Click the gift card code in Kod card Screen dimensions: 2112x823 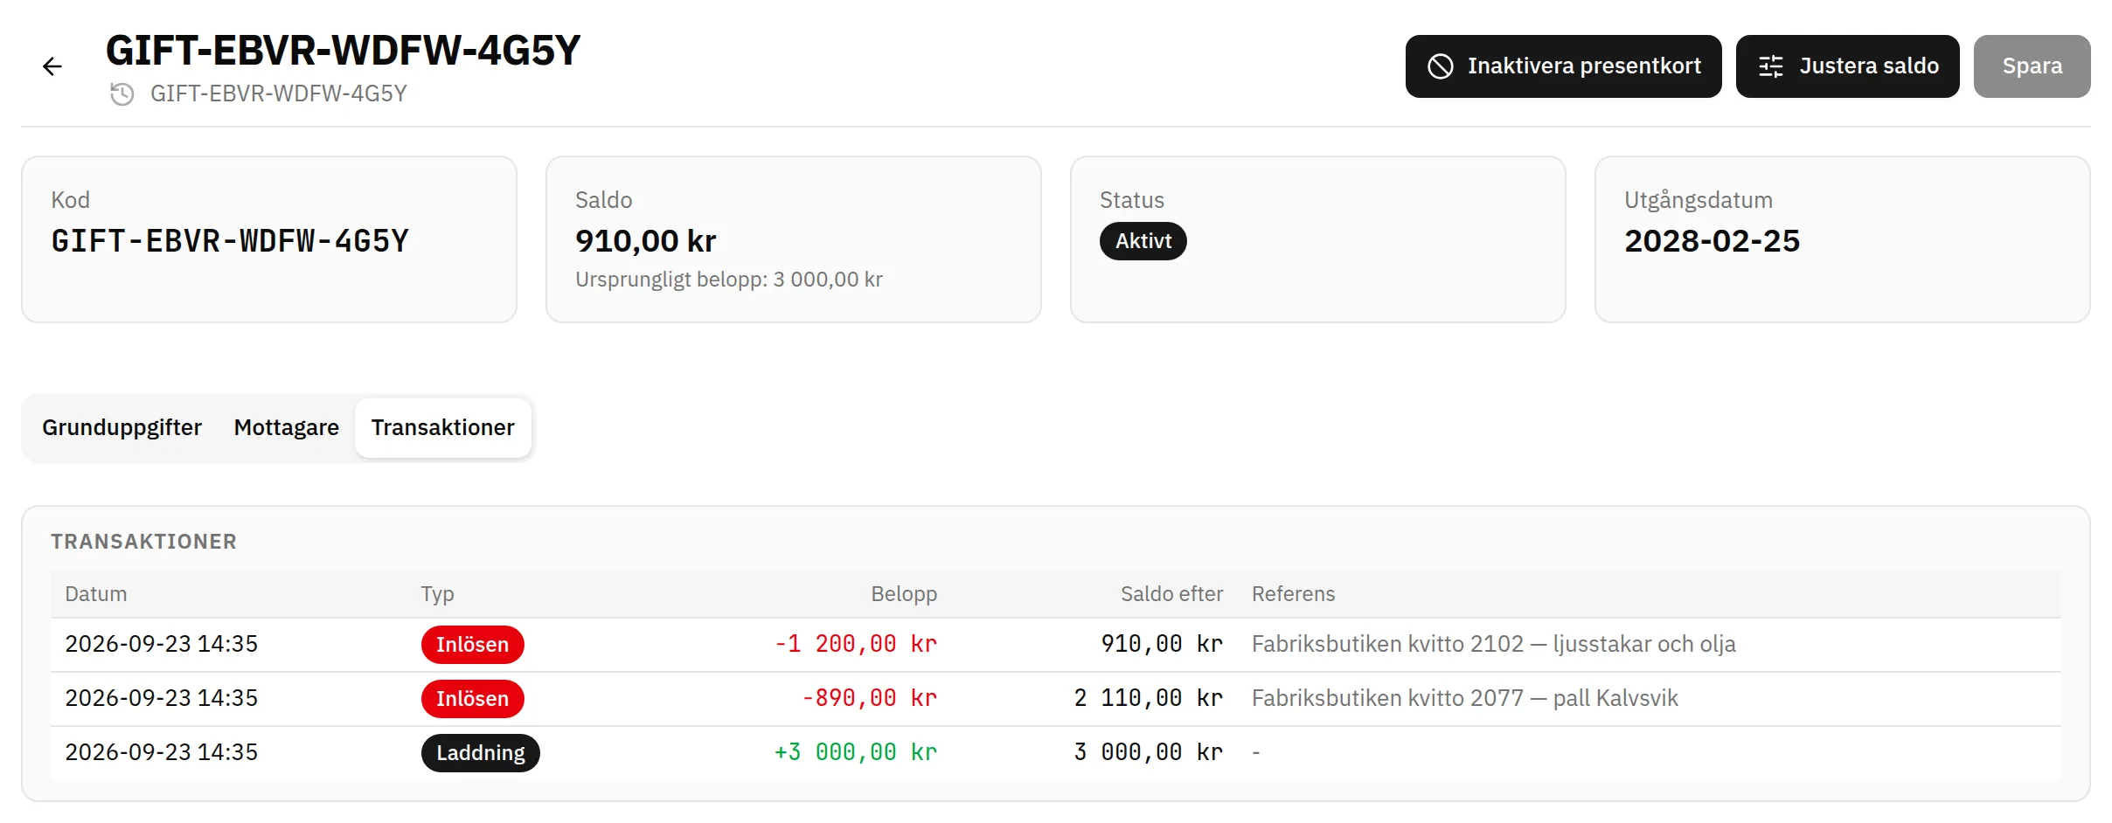(230, 241)
